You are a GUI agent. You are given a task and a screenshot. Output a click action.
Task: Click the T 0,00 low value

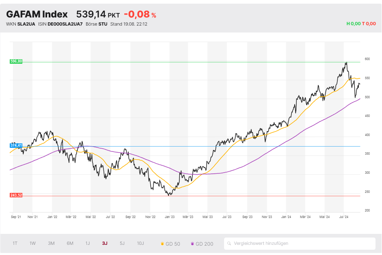tap(369, 24)
